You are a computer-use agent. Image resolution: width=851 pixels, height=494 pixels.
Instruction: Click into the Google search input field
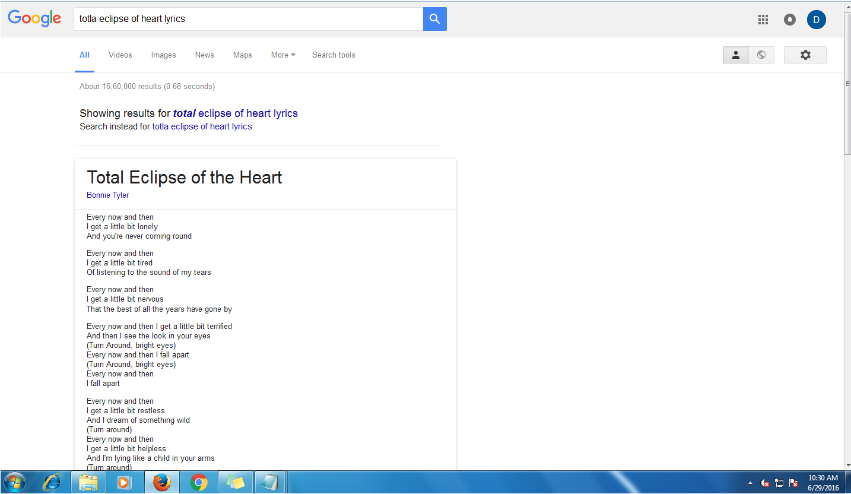pyautogui.click(x=248, y=19)
